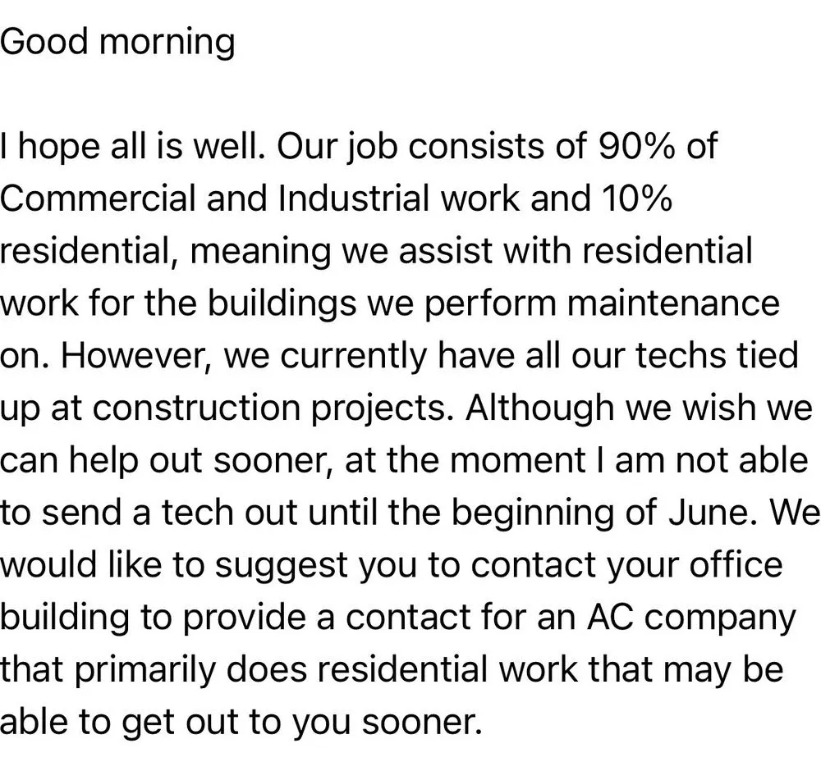Click the word "Commercial"

point(99,199)
